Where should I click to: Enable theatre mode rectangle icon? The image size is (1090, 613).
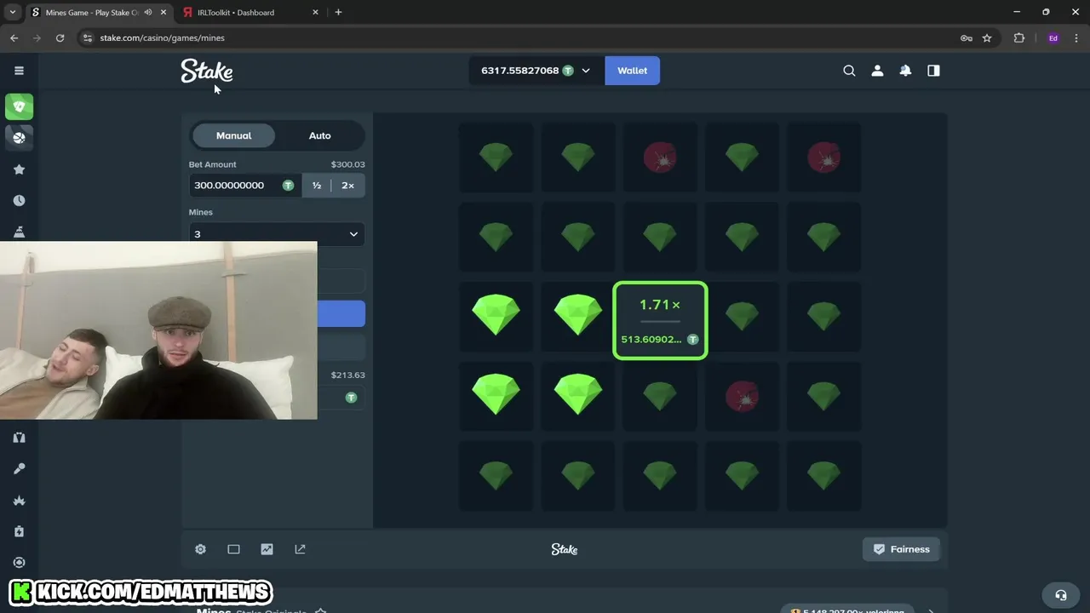click(x=233, y=549)
